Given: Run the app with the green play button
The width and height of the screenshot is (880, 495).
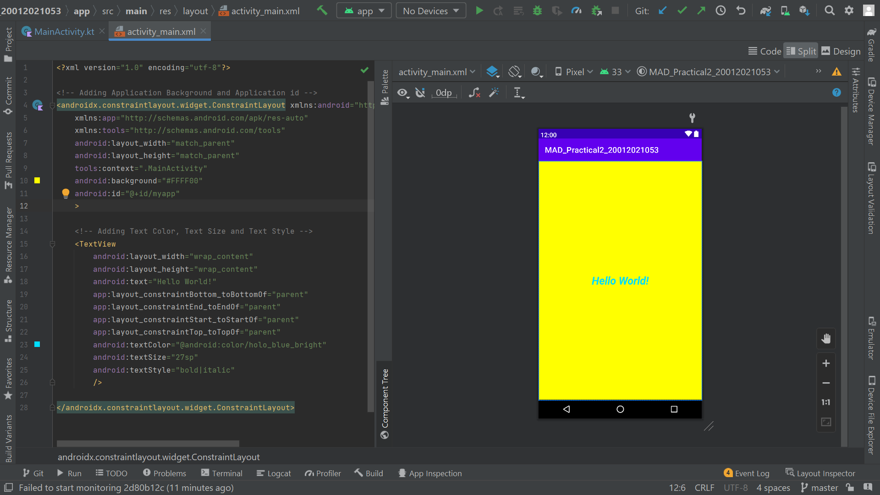Looking at the screenshot, I should tap(479, 10).
